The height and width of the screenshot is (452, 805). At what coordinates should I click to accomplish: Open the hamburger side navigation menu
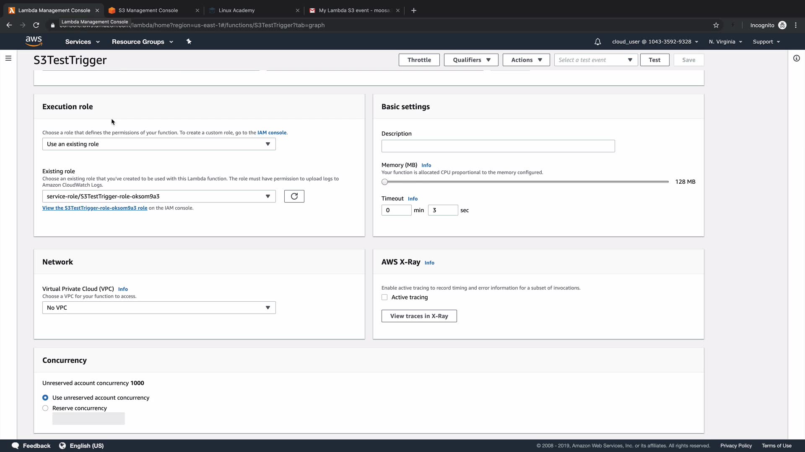[8, 58]
